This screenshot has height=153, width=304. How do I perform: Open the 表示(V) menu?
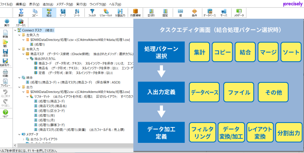(x=34, y=4)
